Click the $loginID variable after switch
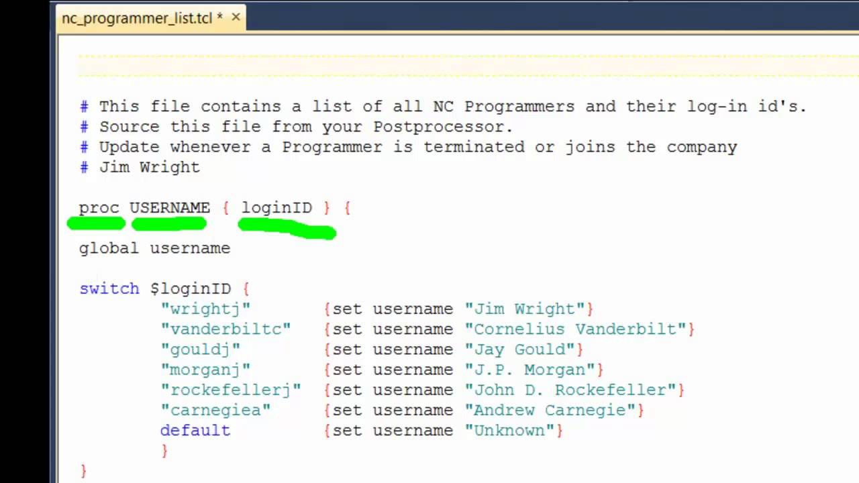This screenshot has width=859, height=483. (191, 288)
